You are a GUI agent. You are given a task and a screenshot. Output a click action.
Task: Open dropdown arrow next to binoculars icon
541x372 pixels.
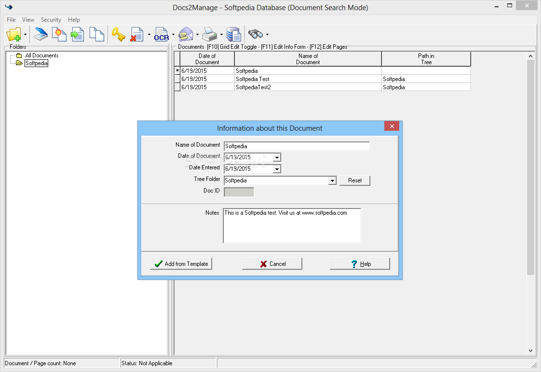click(268, 35)
